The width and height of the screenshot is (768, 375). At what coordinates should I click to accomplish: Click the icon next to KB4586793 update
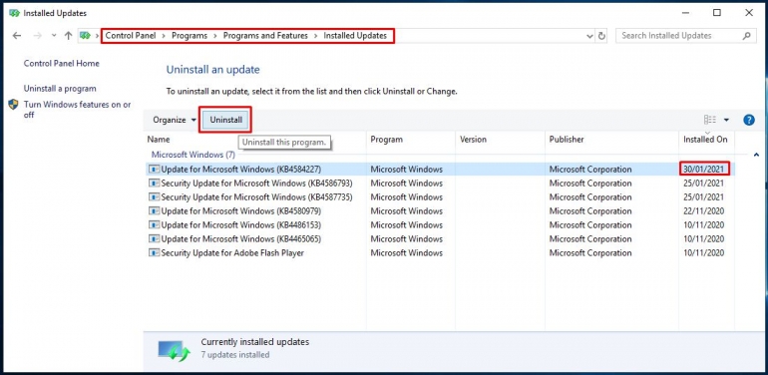(x=155, y=184)
